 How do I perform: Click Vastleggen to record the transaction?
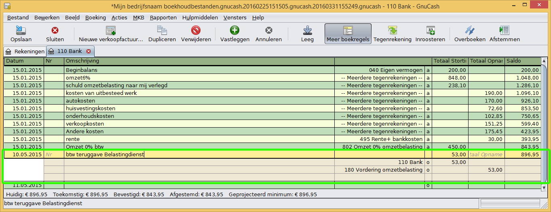(235, 34)
